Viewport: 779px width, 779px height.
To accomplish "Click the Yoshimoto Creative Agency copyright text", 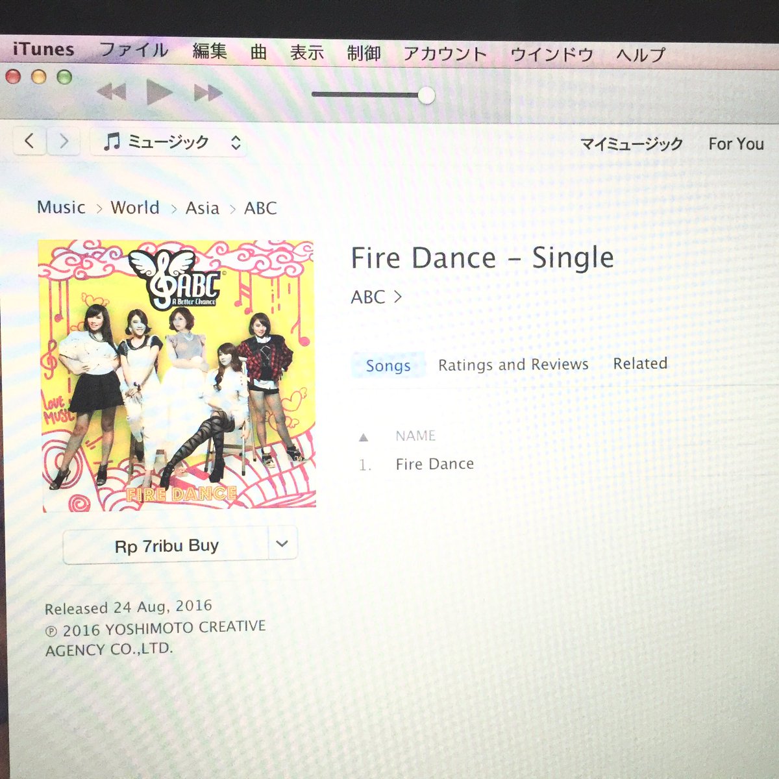I will [155, 639].
